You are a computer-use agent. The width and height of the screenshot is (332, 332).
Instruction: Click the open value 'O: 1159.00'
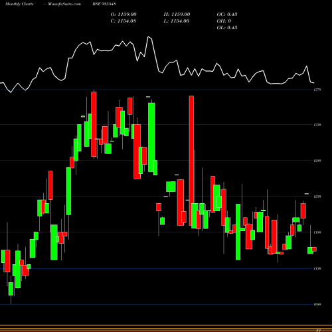point(124,15)
